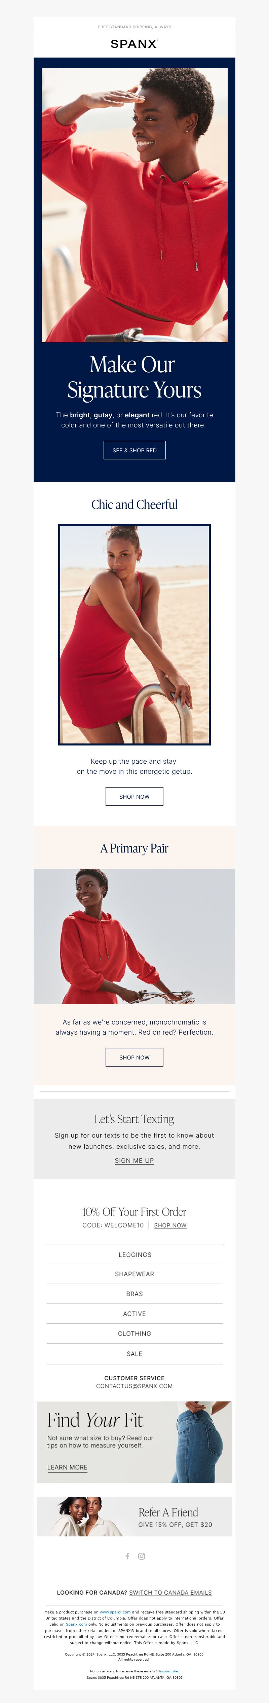Open the SHAPEWEAR menu item

pyautogui.click(x=134, y=1274)
